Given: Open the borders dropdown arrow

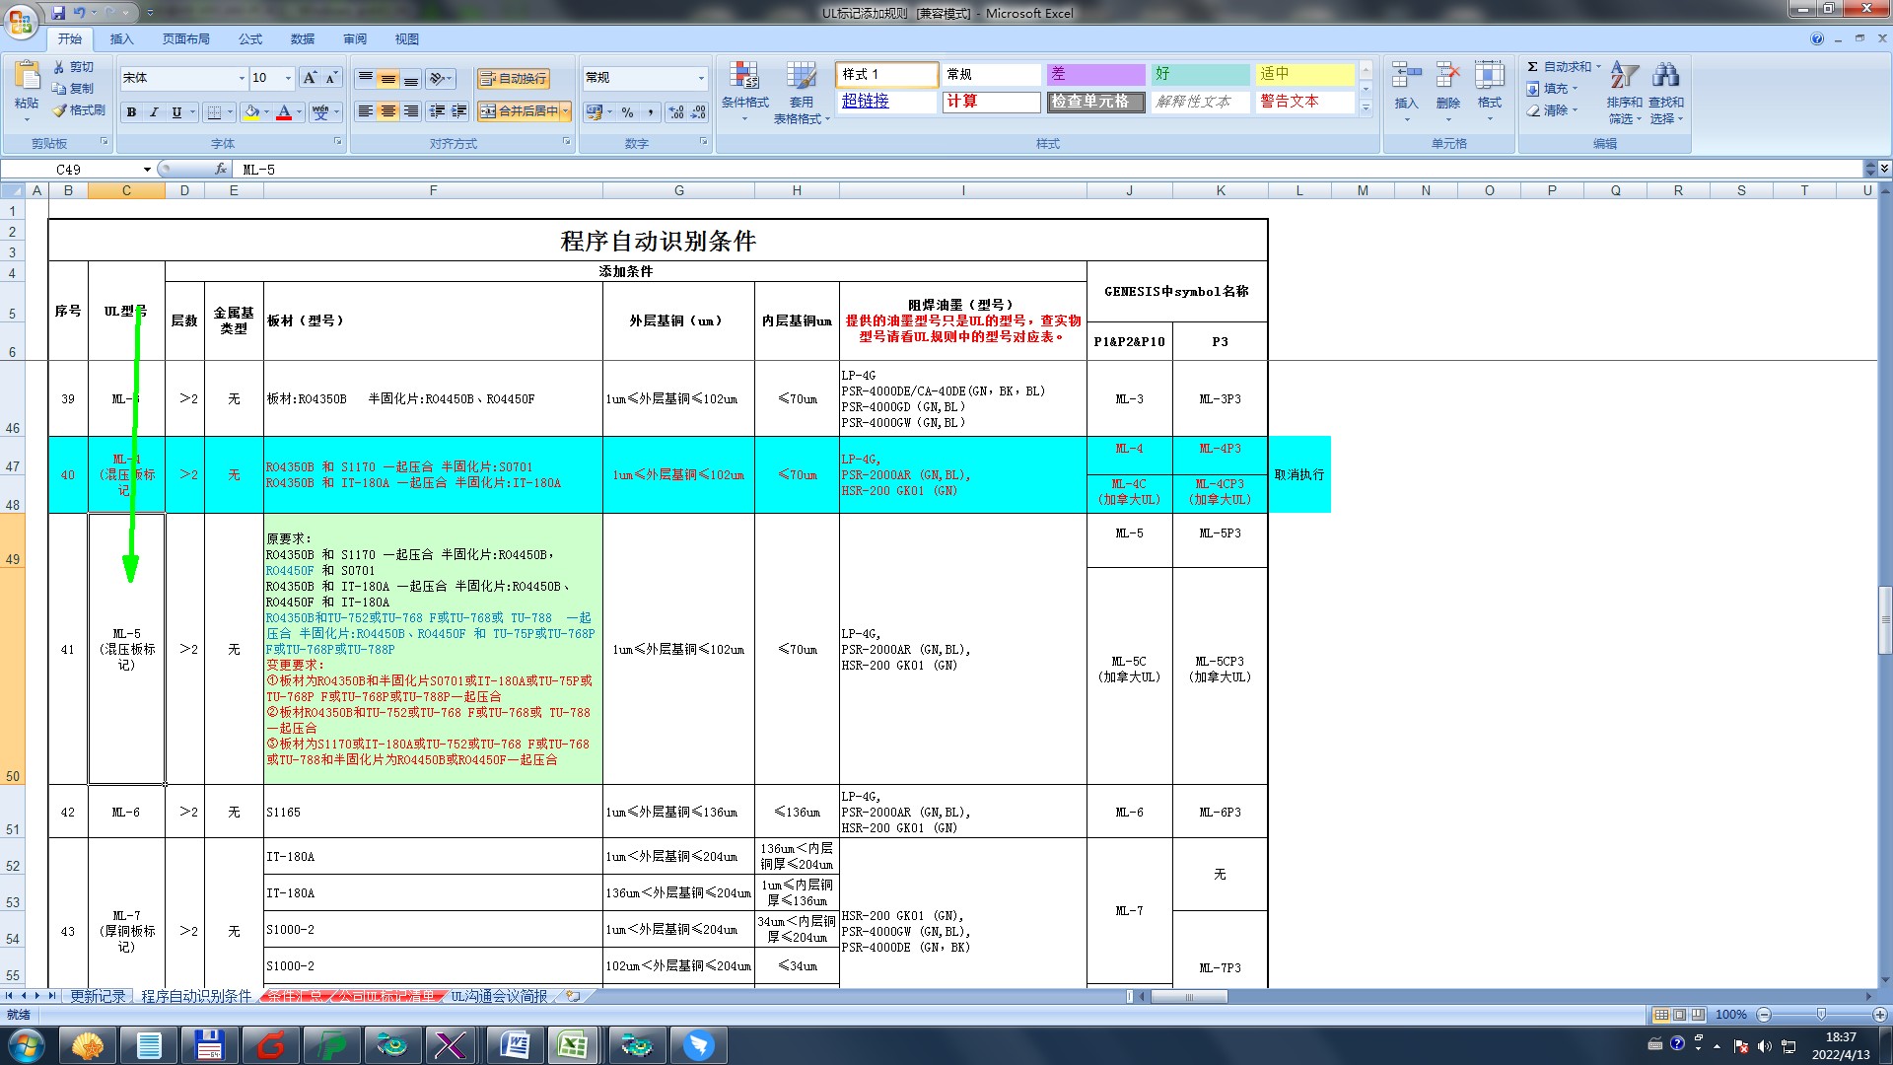Looking at the screenshot, I should click(230, 112).
